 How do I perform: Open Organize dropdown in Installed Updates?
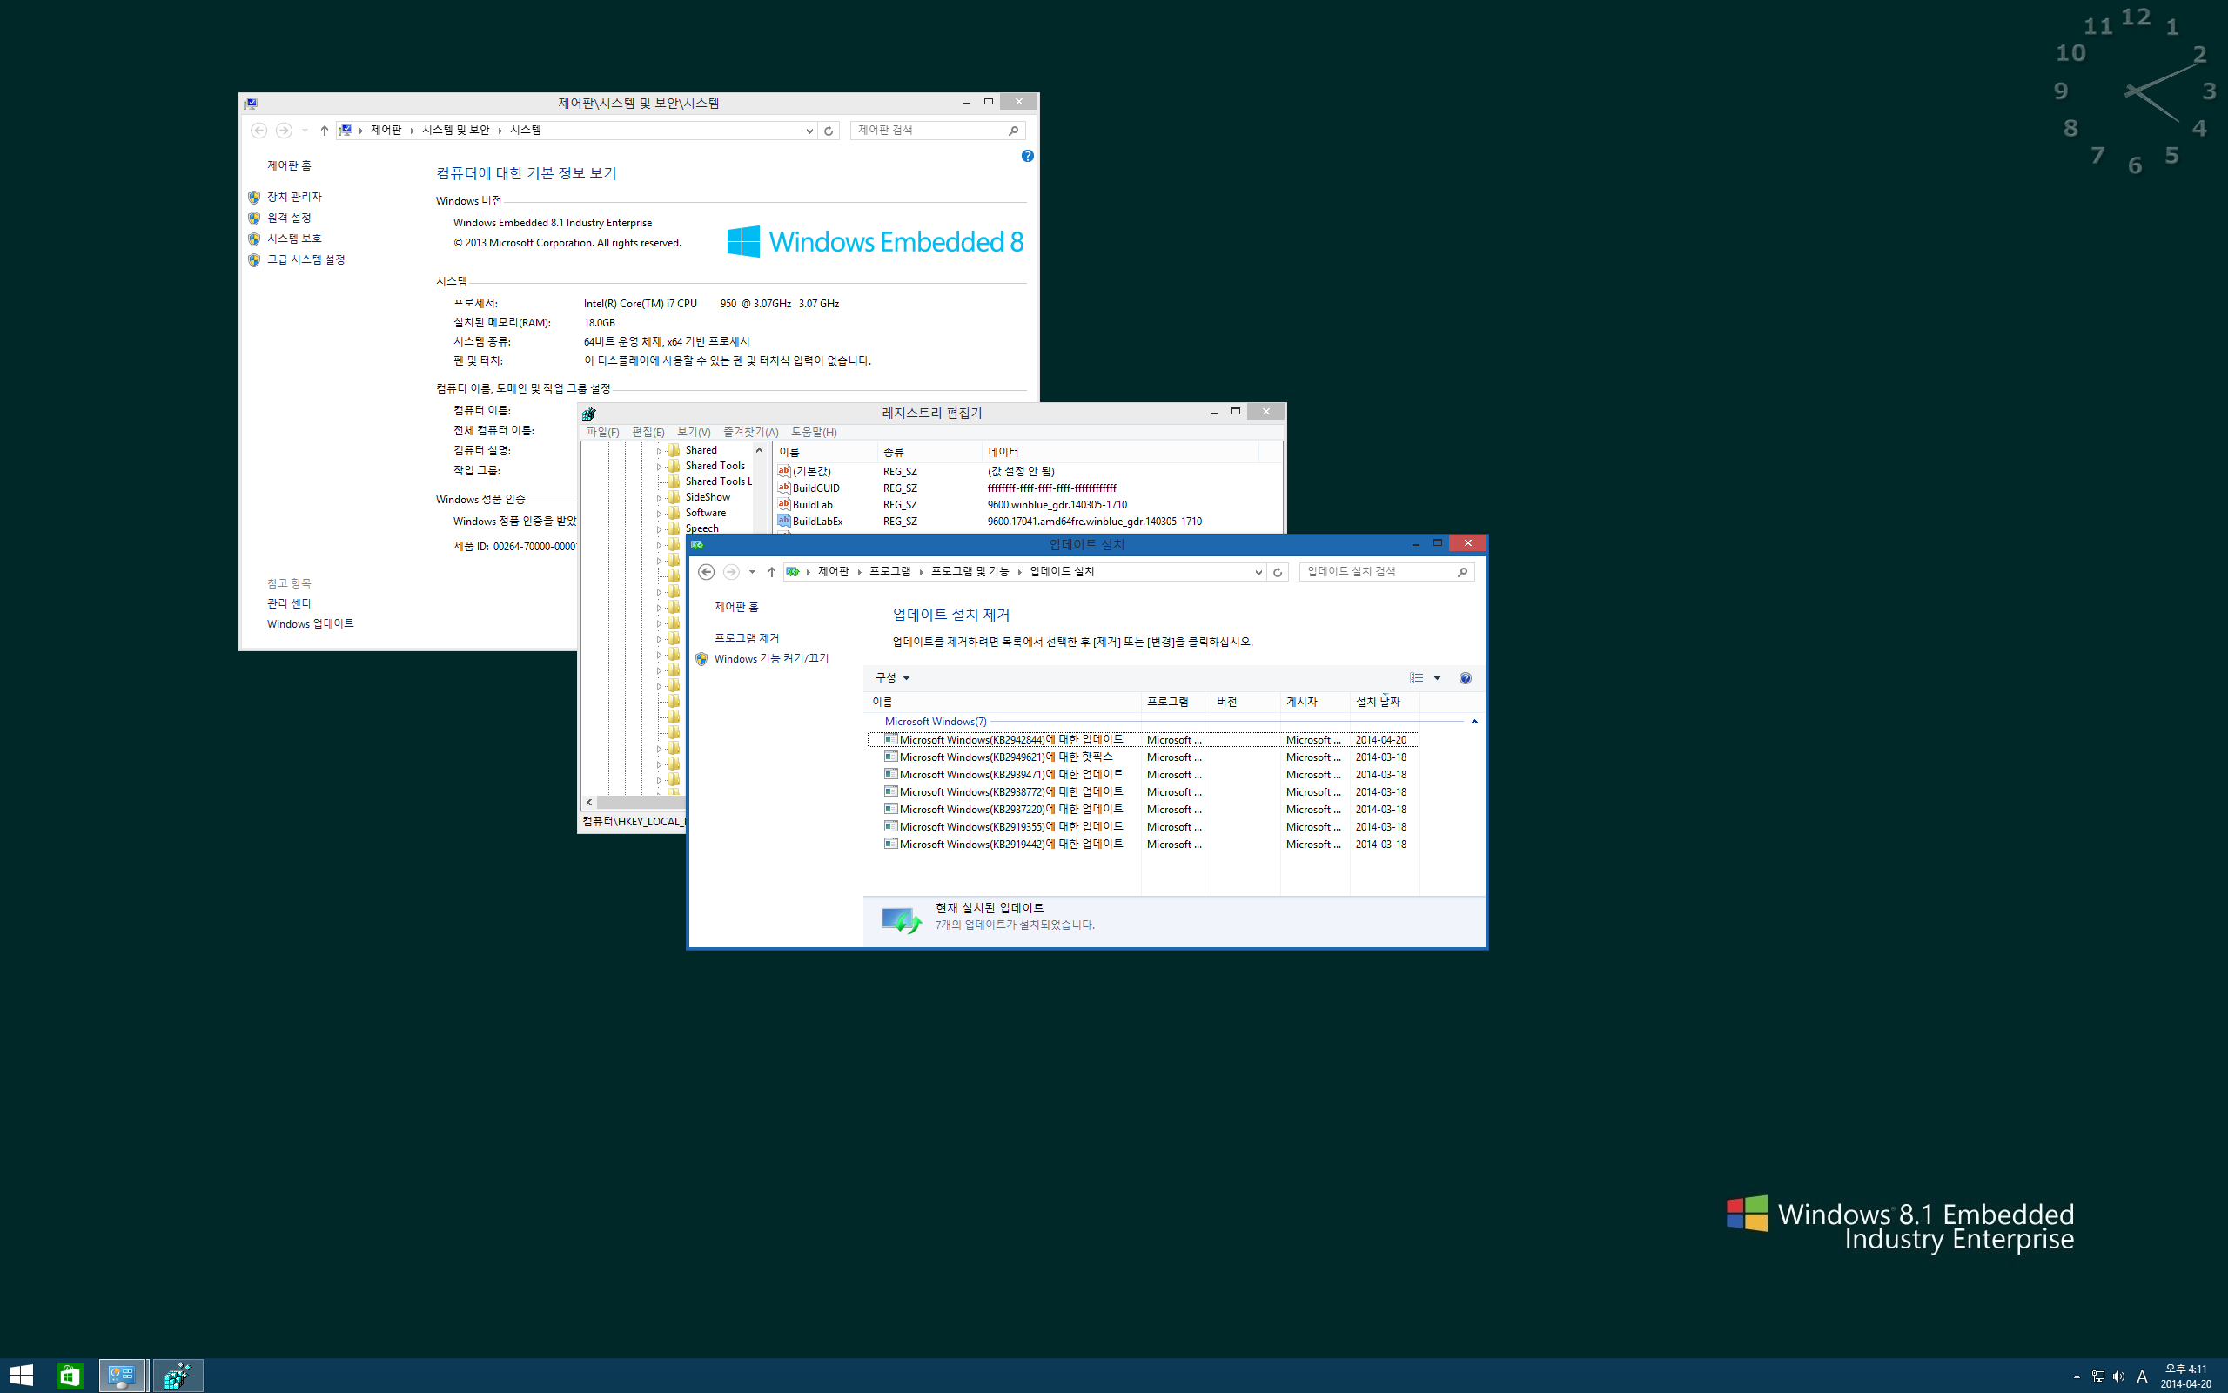click(892, 677)
